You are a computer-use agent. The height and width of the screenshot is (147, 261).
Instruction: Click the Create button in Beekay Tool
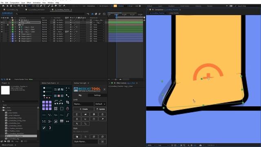point(83,109)
